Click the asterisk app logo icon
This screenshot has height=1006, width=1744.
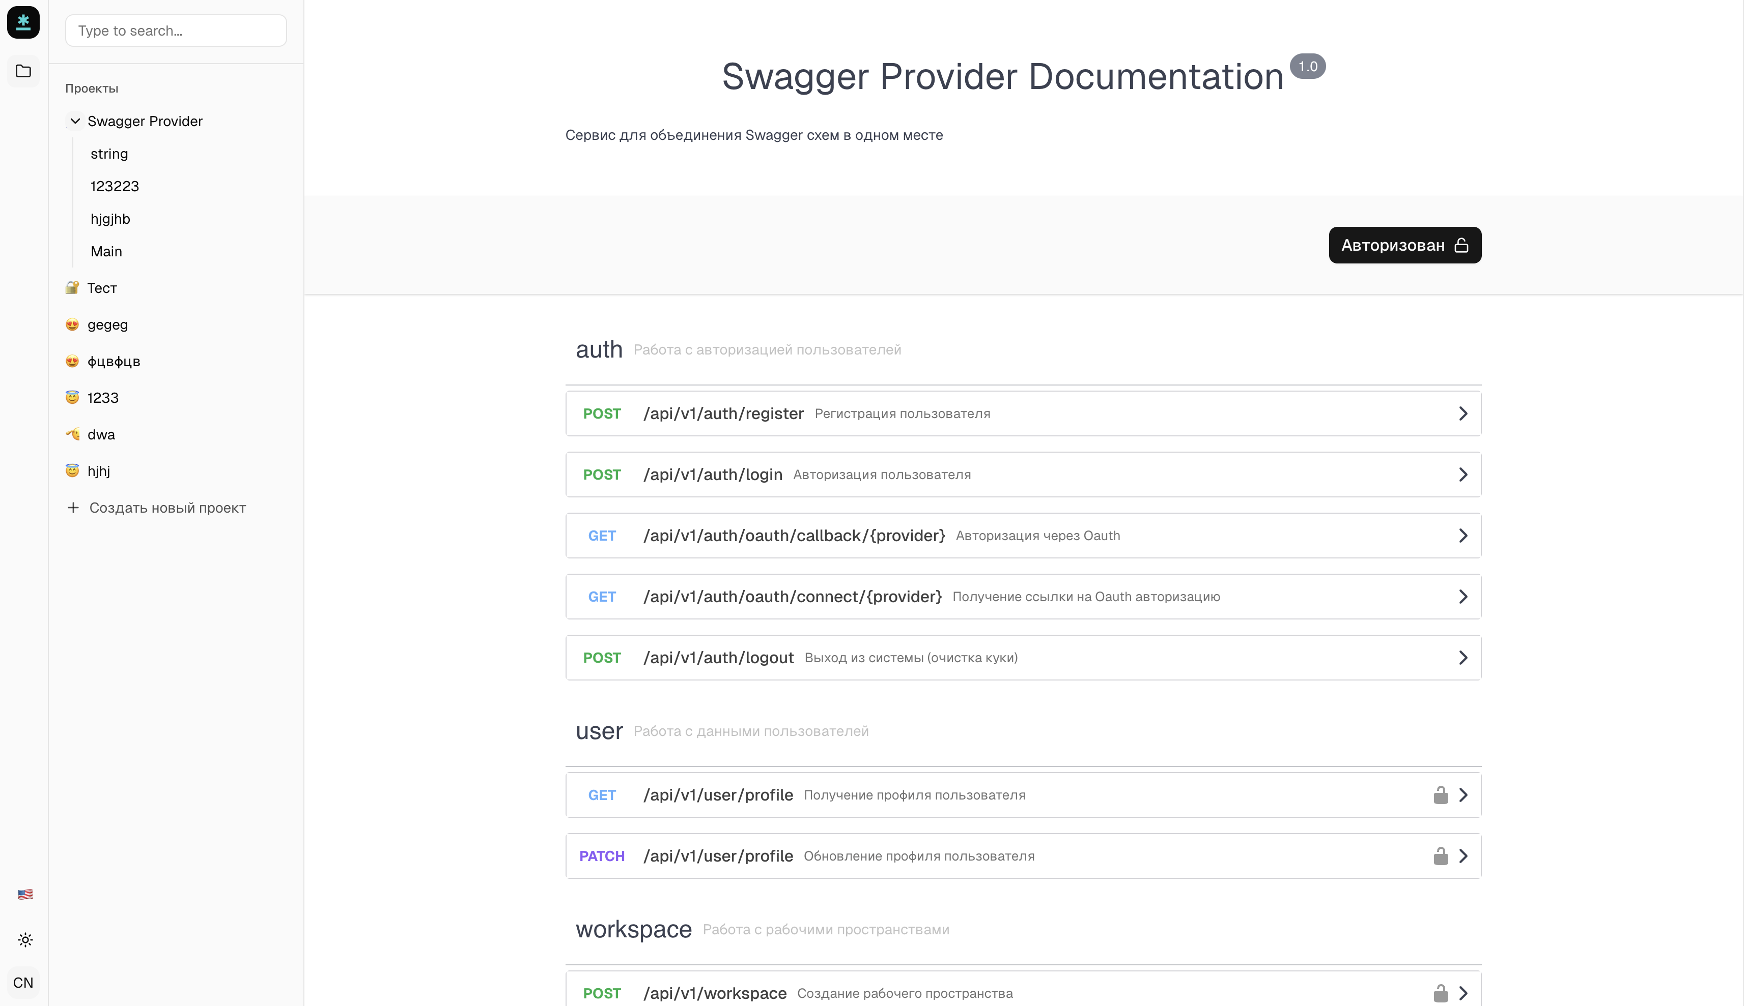pos(23,23)
